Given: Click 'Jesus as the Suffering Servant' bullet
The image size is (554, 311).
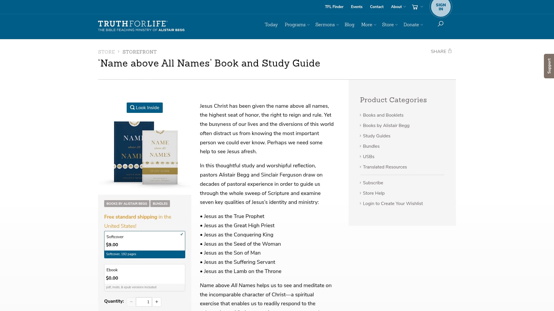Looking at the screenshot, I should (x=239, y=262).
